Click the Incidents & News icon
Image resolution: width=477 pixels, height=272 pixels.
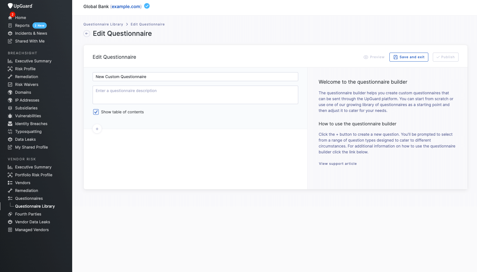[x=10, y=33]
